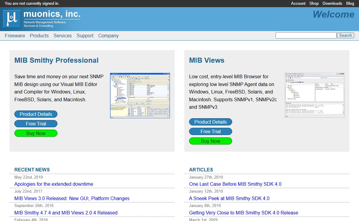359x221 pixels.
Task: Click the Search button
Action: (x=346, y=36)
